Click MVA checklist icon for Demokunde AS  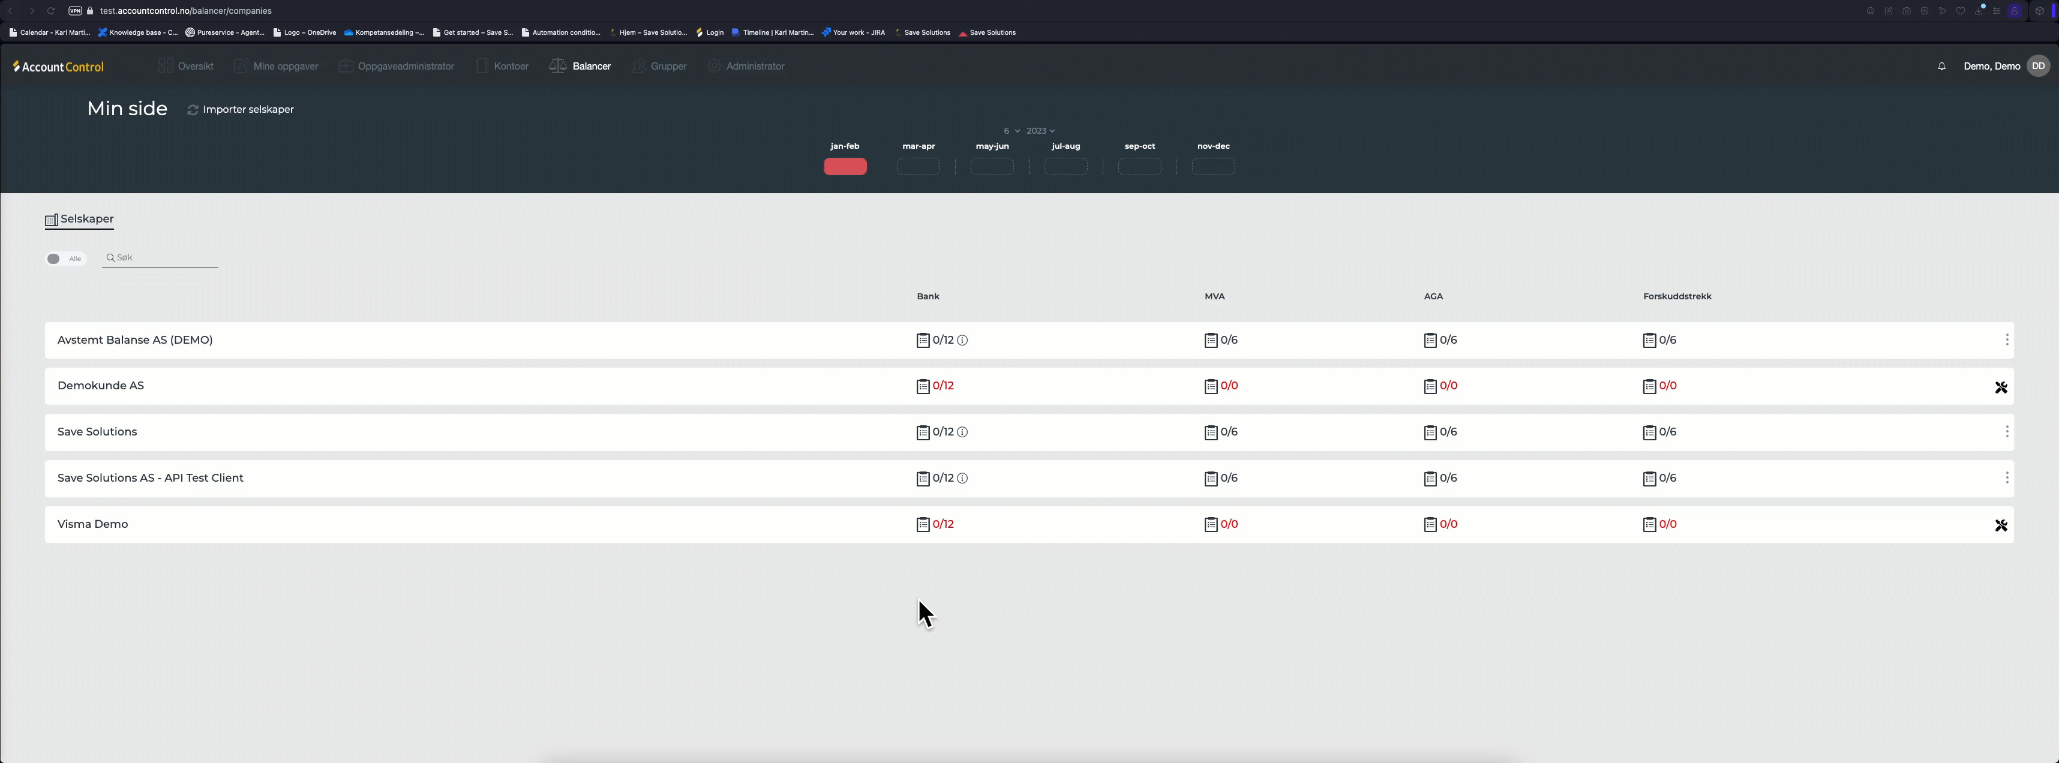(x=1210, y=387)
